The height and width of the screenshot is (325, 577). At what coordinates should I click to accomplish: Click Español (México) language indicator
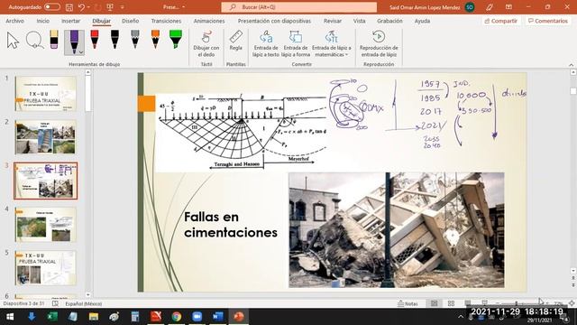84,303
